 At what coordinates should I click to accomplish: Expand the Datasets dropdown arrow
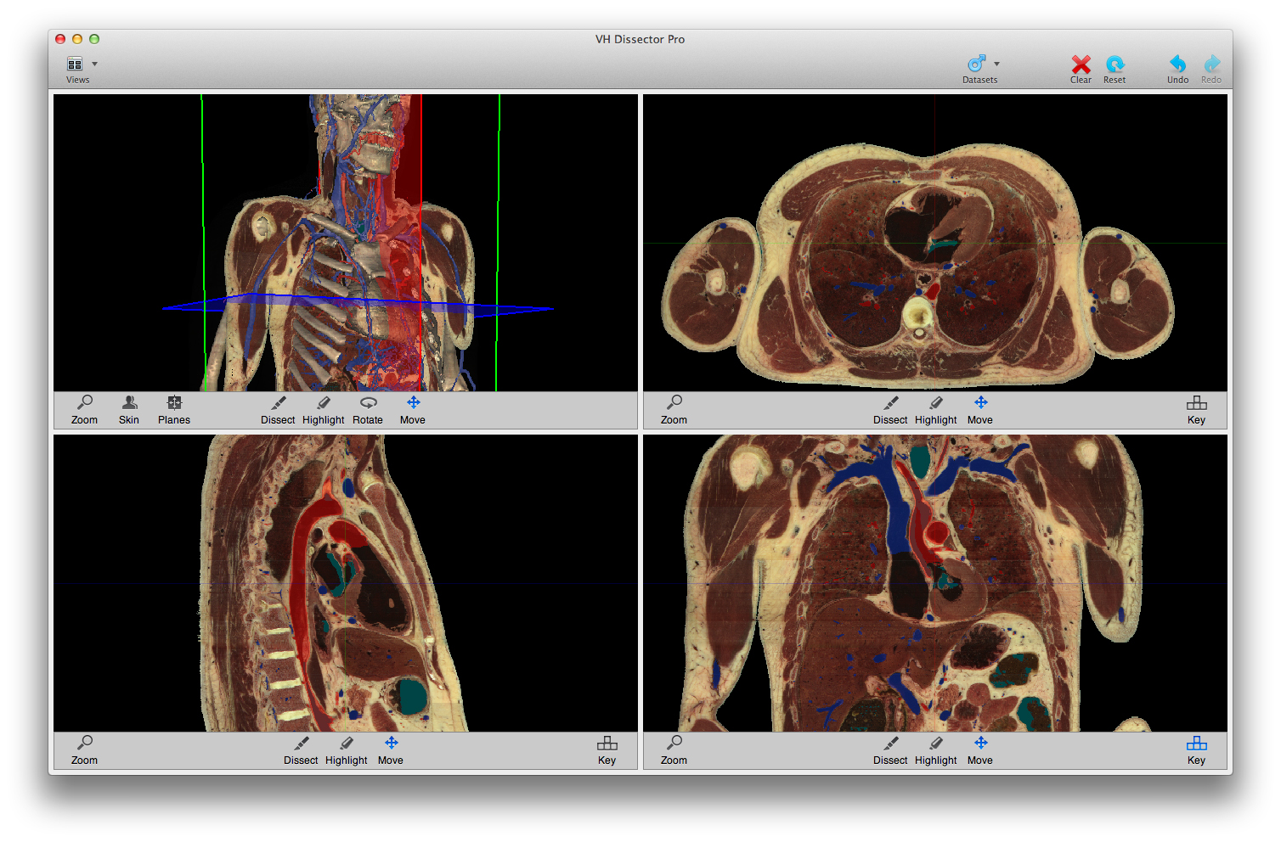click(996, 64)
